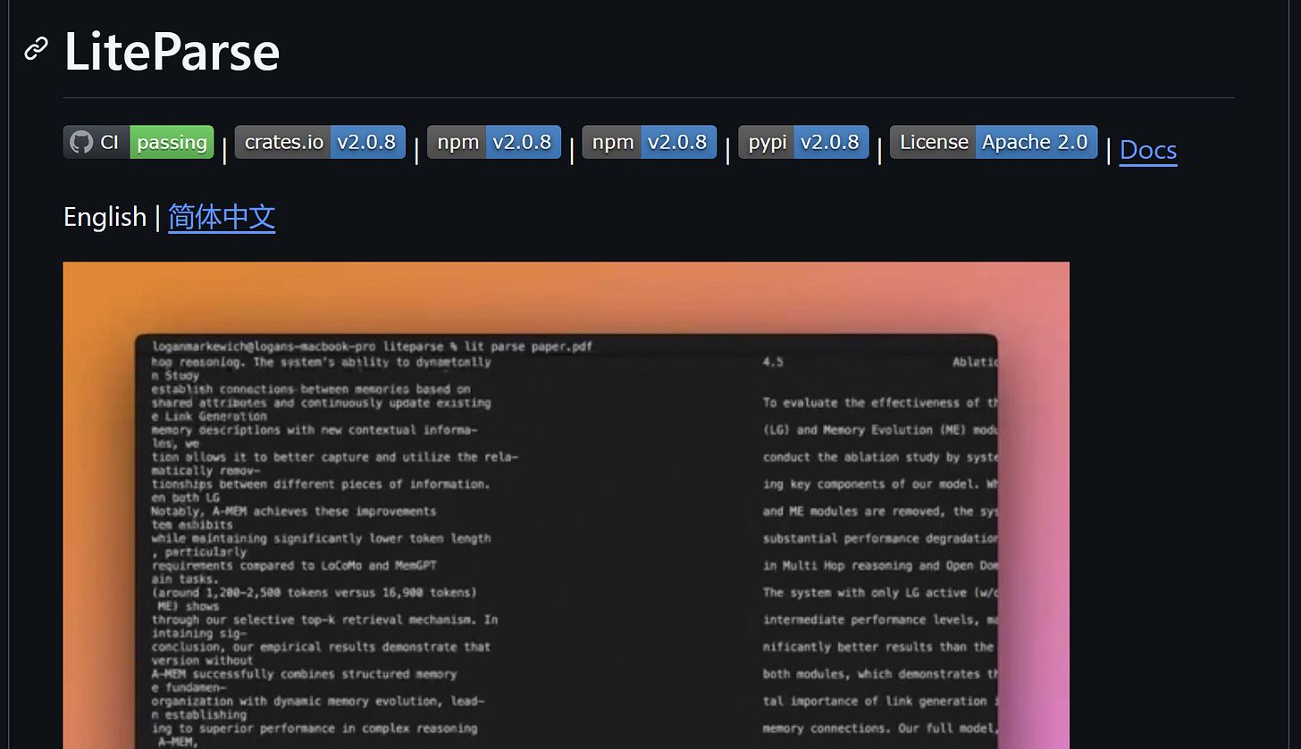Select the LiteParse heading text
The height and width of the screenshot is (749, 1301).
tap(172, 51)
